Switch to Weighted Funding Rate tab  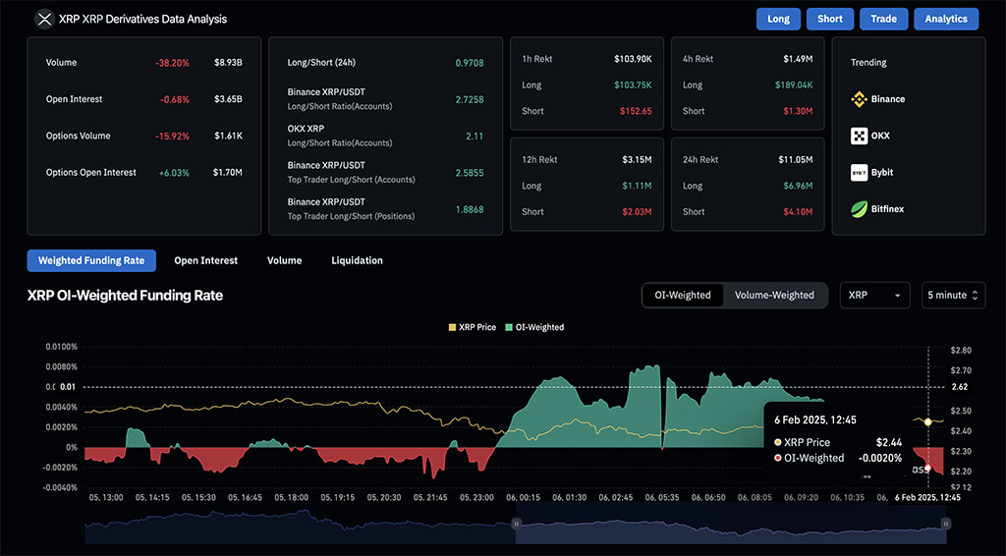(91, 260)
